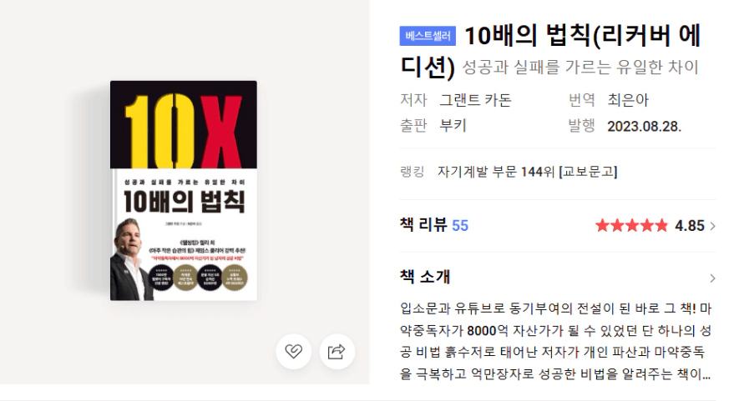Screen dimensions: 739x401
Task: Click the 4.85 rating score
Action: (x=690, y=225)
